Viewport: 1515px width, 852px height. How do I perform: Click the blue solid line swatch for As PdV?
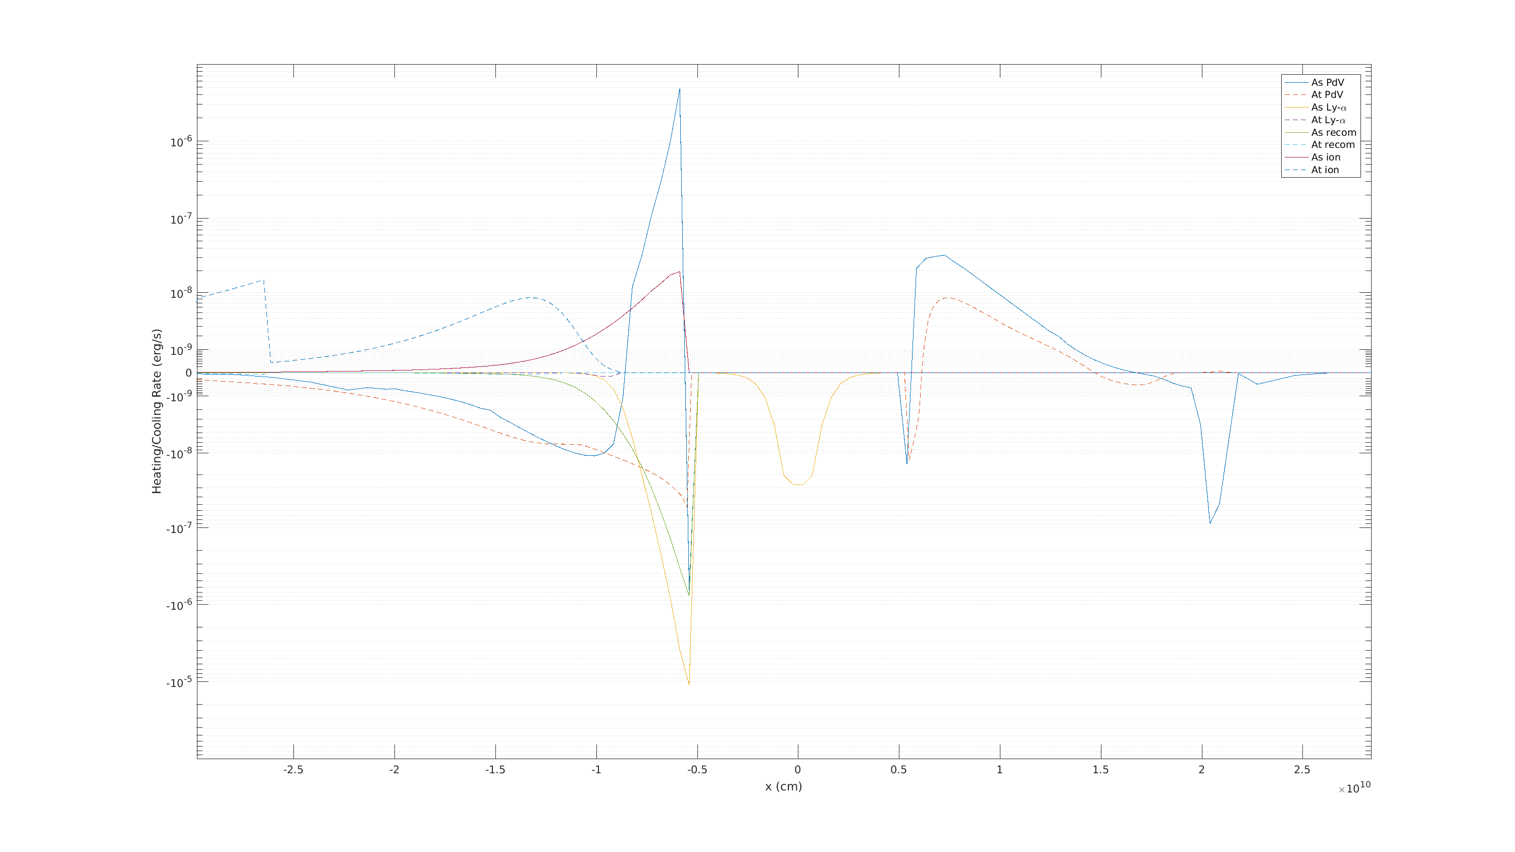[x=1296, y=82]
